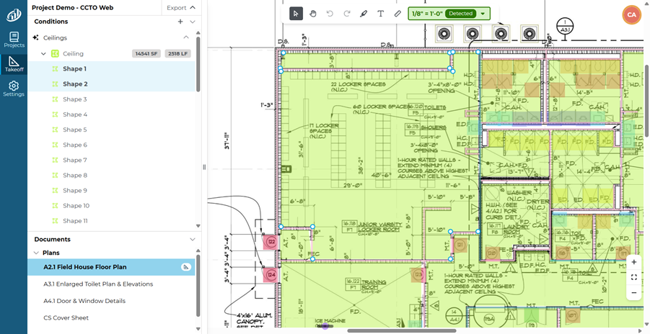This screenshot has height=334, width=650.
Task: Click the app logo icon
Action: 14,15
